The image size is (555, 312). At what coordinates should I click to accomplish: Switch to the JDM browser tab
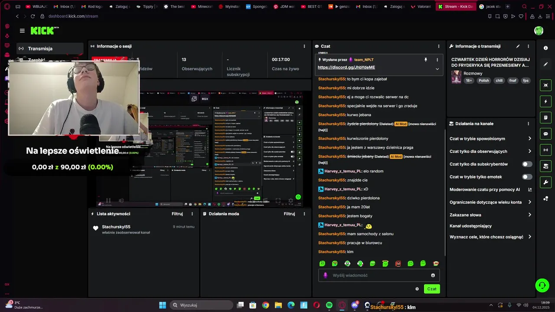284,6
